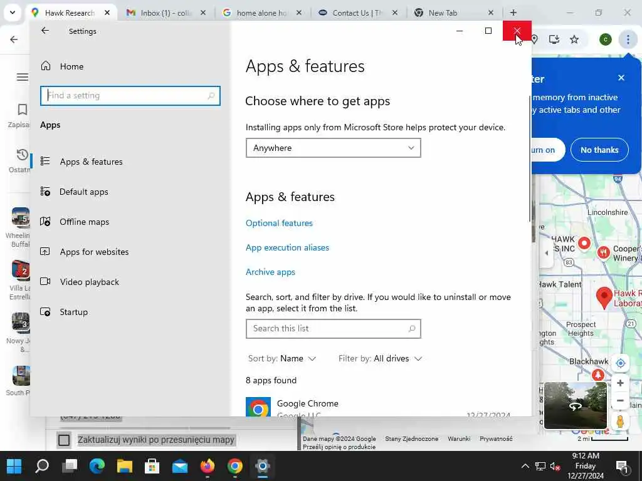Expand Filter by All drives dropdown
The height and width of the screenshot is (481, 642).
point(379,359)
